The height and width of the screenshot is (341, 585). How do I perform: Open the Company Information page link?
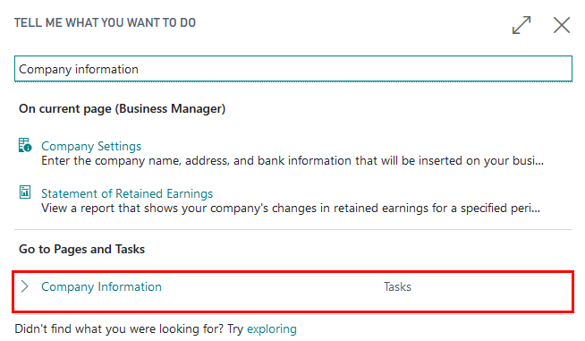101,286
